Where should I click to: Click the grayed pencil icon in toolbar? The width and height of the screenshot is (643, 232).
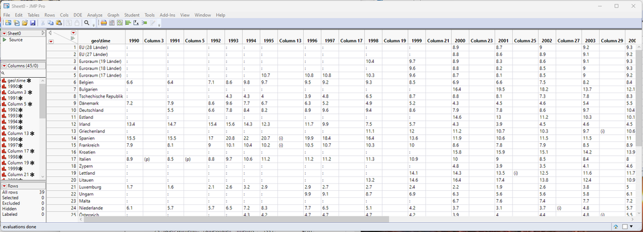point(153,23)
